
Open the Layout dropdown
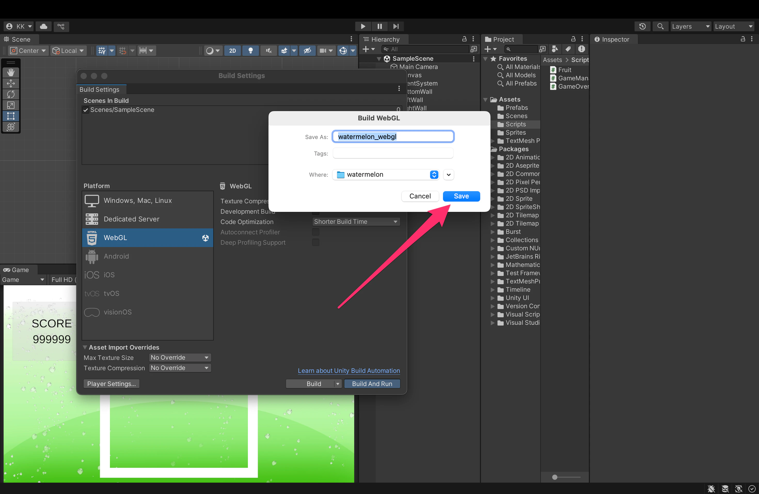(x=733, y=26)
